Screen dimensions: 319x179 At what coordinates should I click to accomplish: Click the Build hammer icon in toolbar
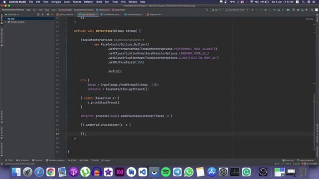click(207, 10)
